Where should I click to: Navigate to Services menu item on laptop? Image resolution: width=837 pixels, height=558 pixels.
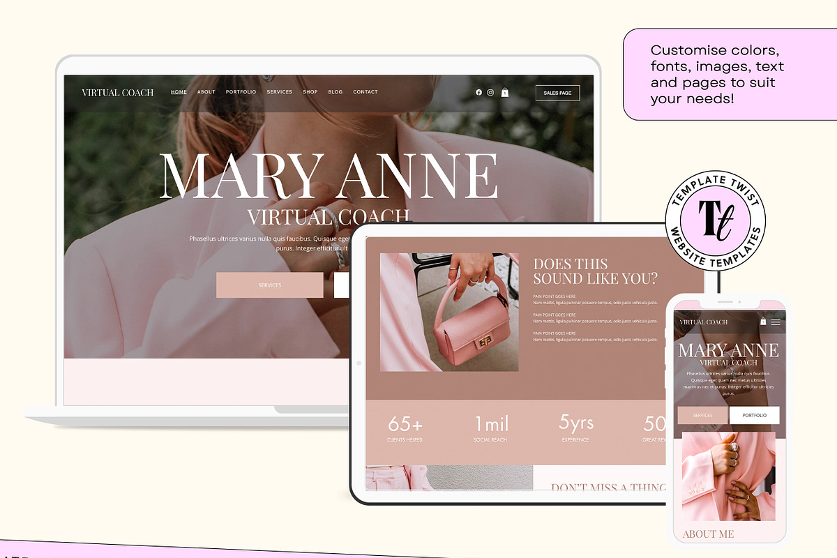pos(279,92)
